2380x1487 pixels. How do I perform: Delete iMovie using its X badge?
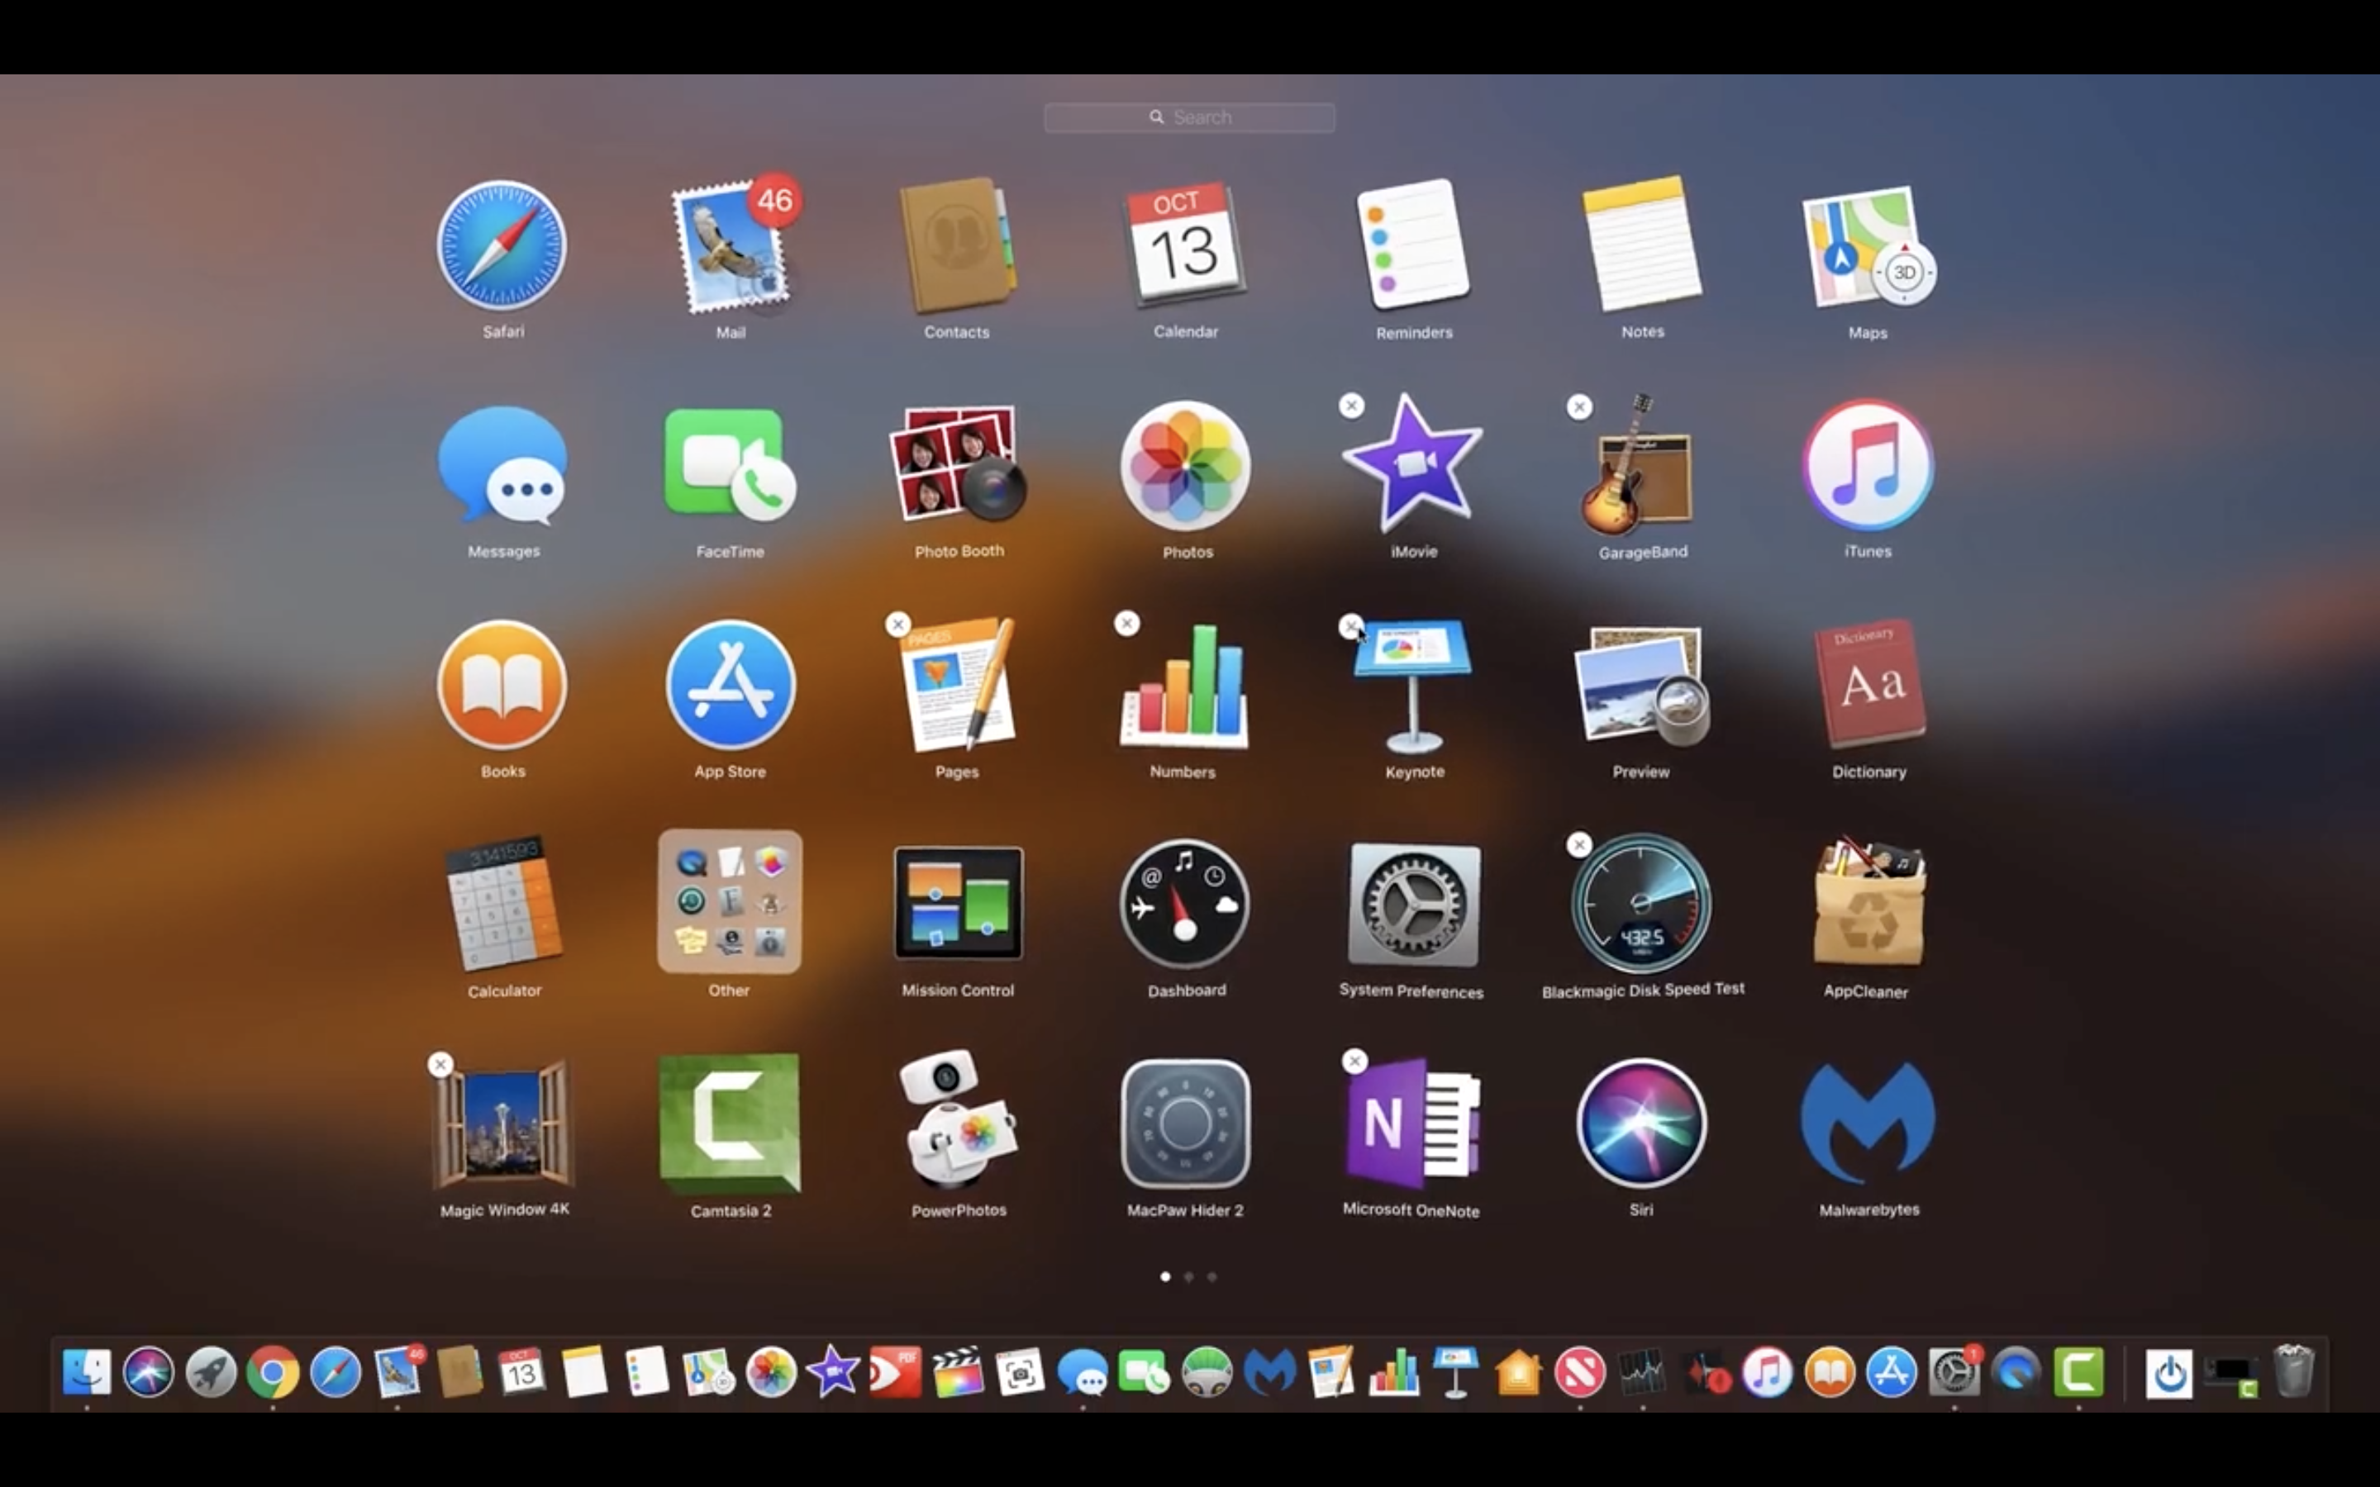tap(1351, 405)
